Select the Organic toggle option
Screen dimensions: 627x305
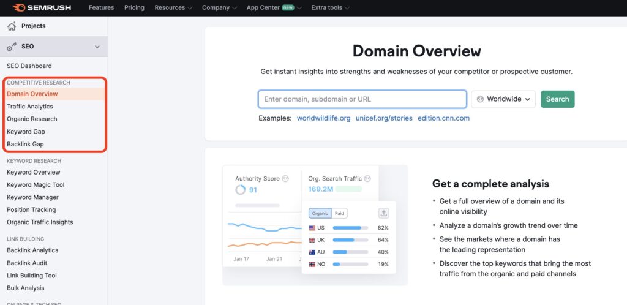pyautogui.click(x=320, y=213)
